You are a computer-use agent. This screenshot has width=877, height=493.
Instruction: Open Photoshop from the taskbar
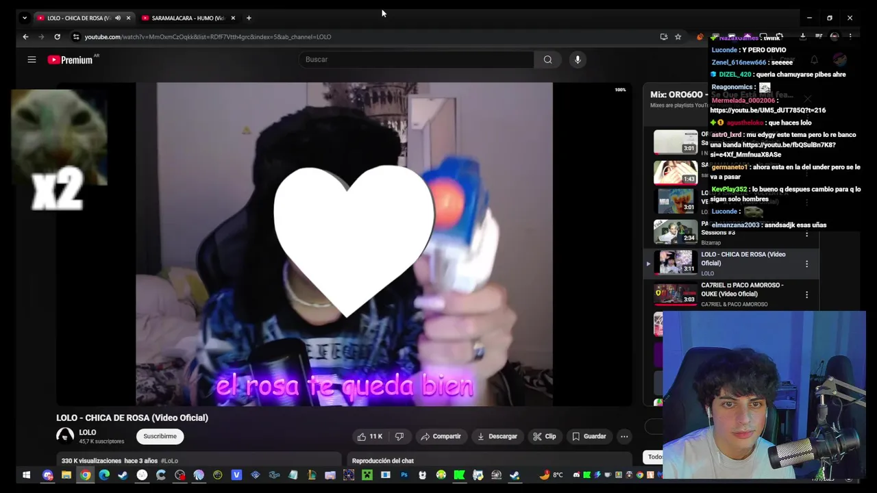coord(404,475)
